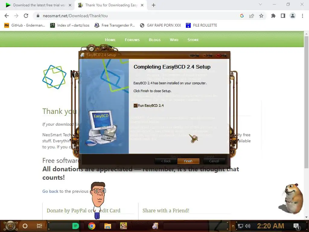Image resolution: width=309 pixels, height=232 pixels.
Task: Toggle the Run EasyBCD 2.4 checkbox
Action: pos(135,105)
